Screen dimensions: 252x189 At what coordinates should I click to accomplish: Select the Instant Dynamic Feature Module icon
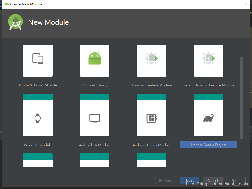tap(209, 58)
